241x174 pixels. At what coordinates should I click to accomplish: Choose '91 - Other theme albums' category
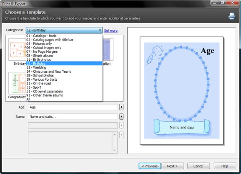(x=64, y=95)
